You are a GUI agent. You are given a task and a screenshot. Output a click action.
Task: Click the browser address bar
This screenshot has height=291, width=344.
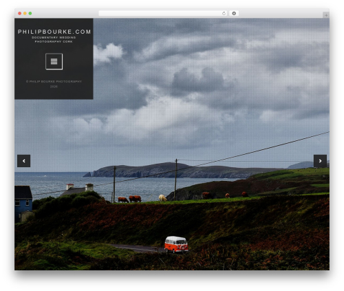pos(163,14)
